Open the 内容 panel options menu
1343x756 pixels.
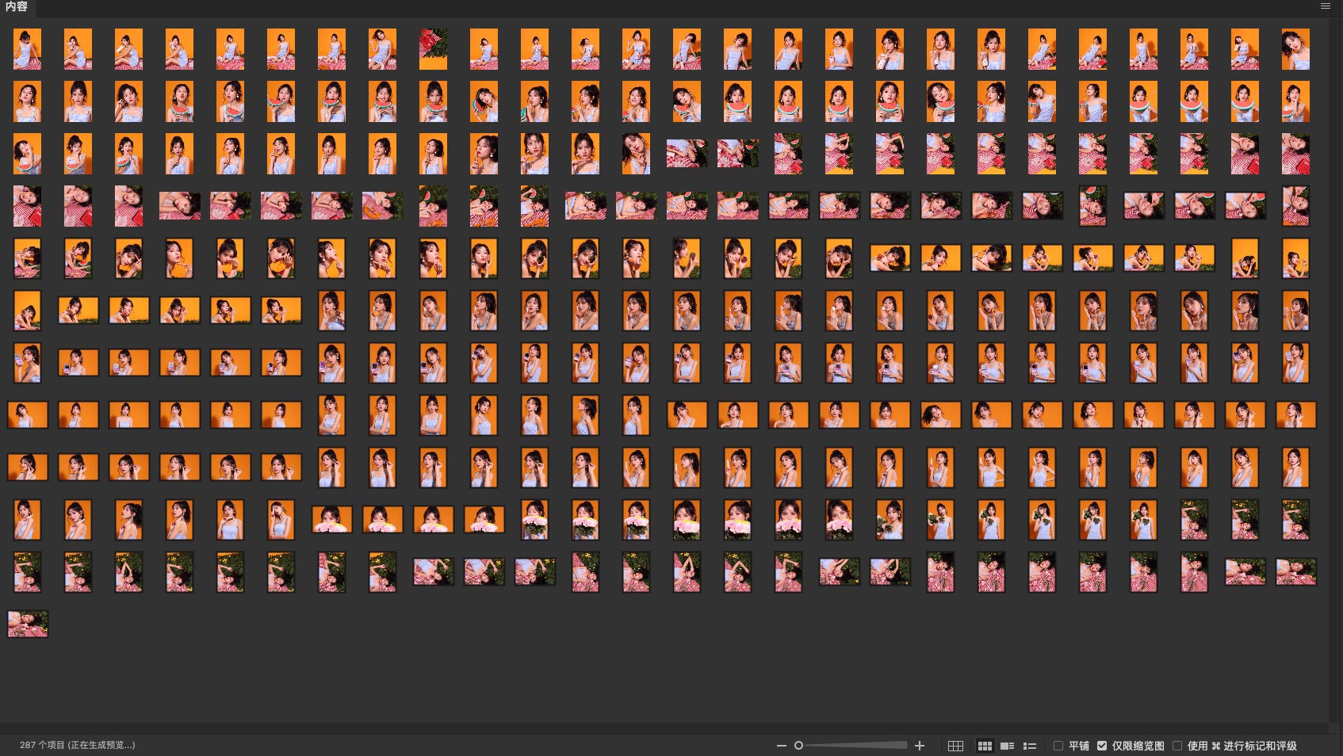tap(1325, 6)
